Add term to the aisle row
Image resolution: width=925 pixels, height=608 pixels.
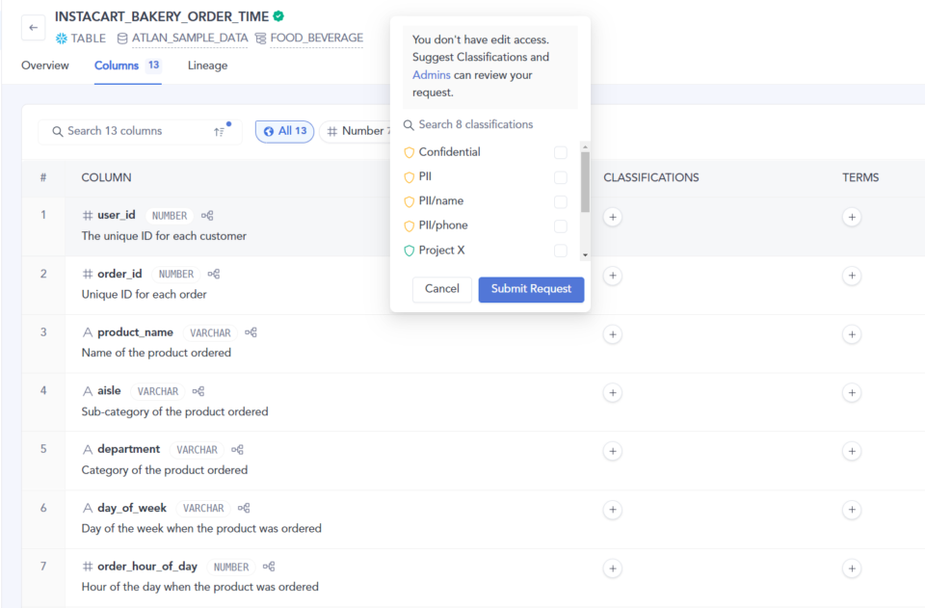851,392
